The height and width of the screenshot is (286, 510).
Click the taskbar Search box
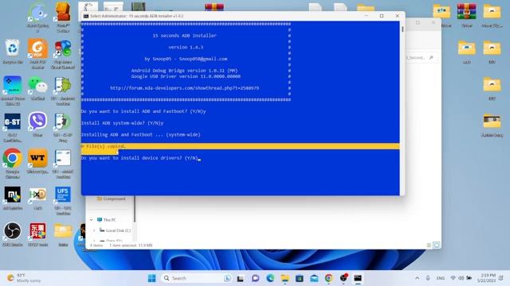197,278
